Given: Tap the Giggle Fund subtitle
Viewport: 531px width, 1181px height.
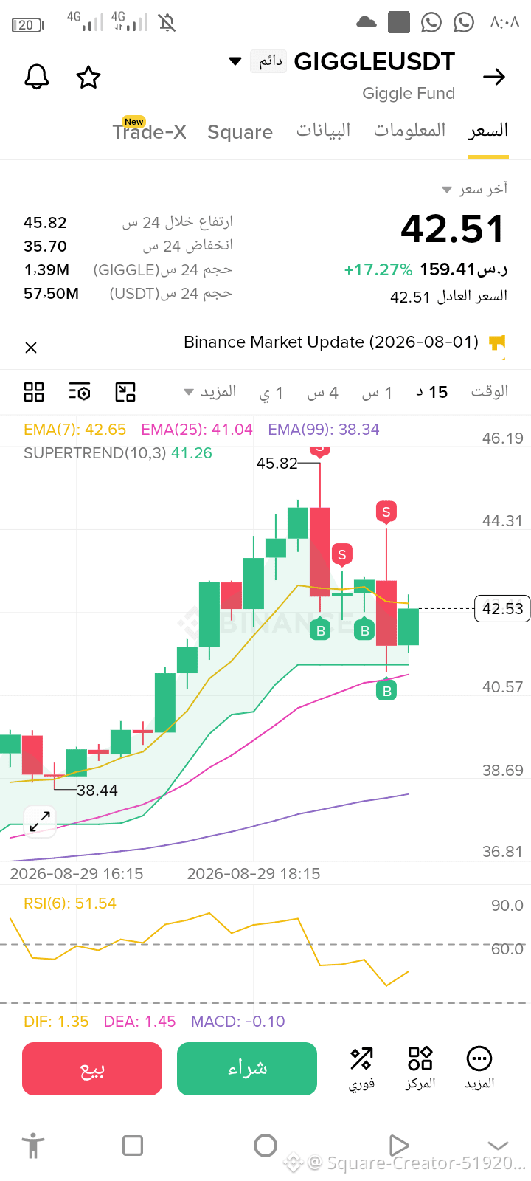Looking at the screenshot, I should (x=409, y=94).
